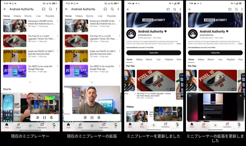
Task: Tap the back arrow on the third phone screen
Action: click(128, 9)
